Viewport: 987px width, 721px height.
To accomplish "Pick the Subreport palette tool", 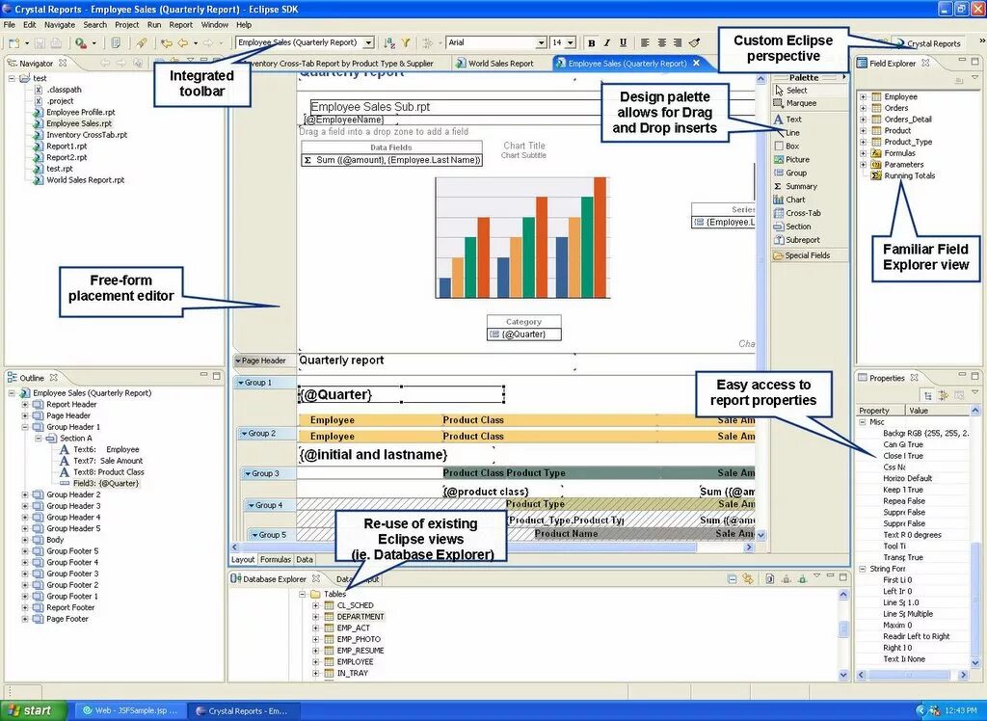I will coord(796,240).
